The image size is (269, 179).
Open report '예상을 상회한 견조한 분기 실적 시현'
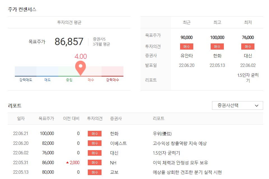tap(187, 172)
